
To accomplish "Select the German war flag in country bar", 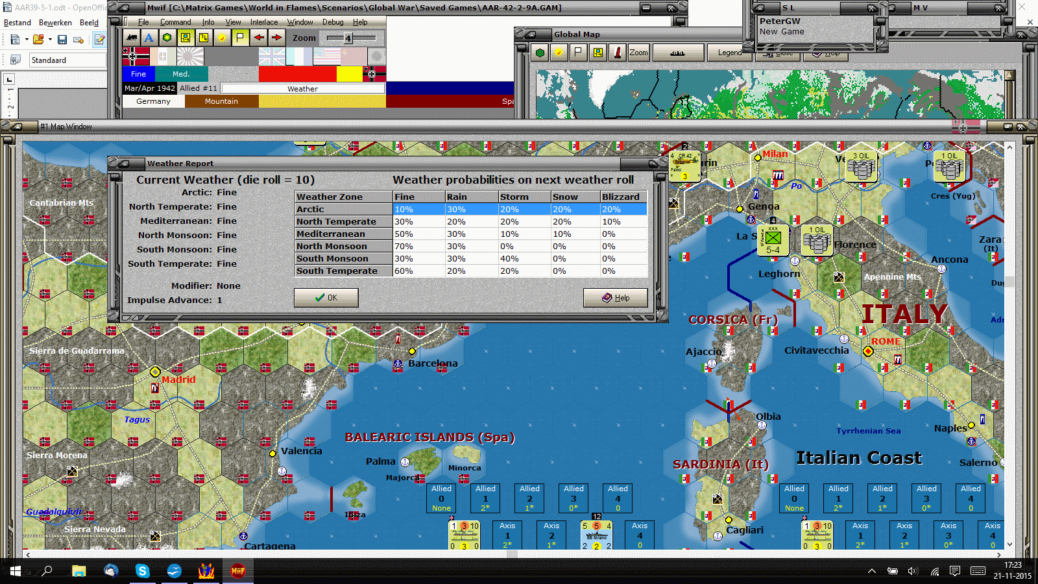I will [x=136, y=56].
